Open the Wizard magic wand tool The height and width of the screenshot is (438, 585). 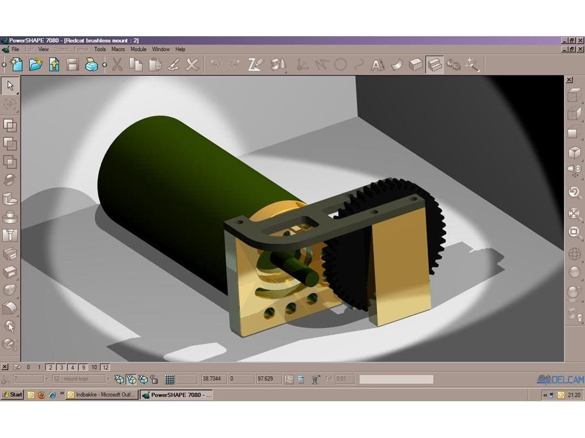tap(472, 65)
